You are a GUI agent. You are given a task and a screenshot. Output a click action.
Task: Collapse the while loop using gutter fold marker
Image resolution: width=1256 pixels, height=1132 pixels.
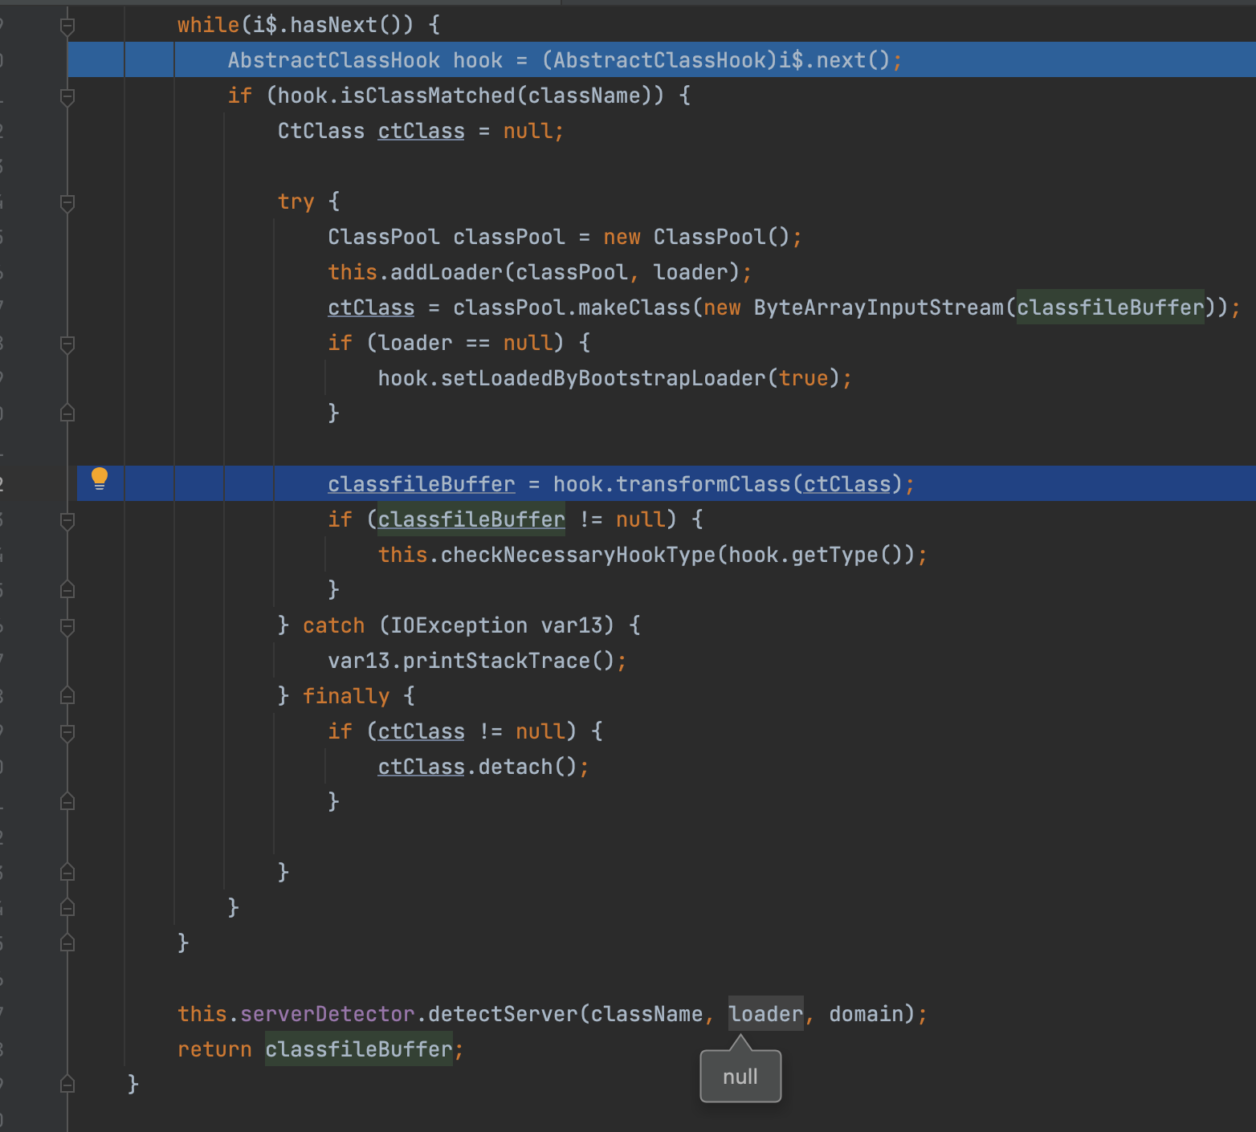tap(67, 24)
